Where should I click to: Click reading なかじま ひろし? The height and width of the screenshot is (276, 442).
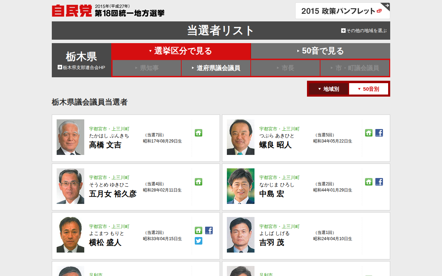tap(277, 185)
